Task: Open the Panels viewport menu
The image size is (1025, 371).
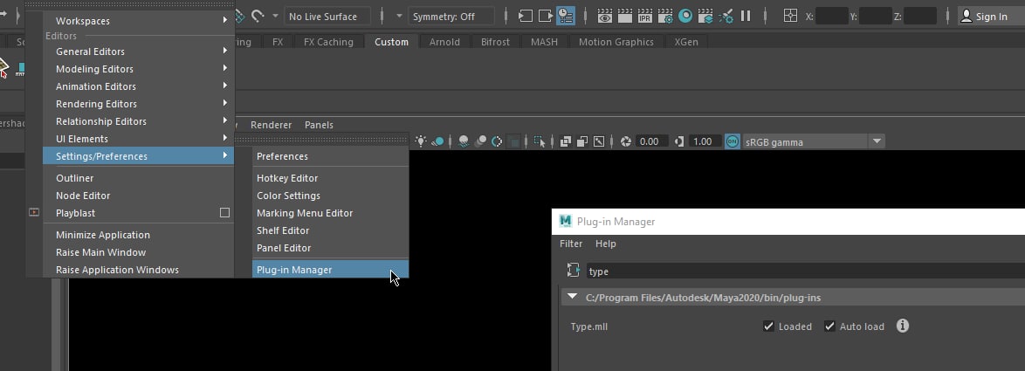Action: [319, 125]
